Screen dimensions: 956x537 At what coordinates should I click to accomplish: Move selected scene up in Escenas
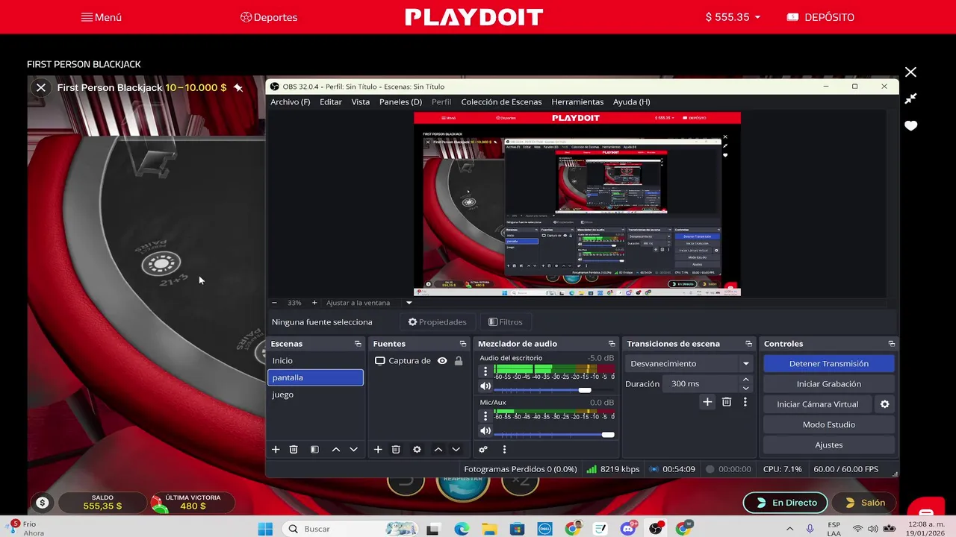[x=336, y=450]
